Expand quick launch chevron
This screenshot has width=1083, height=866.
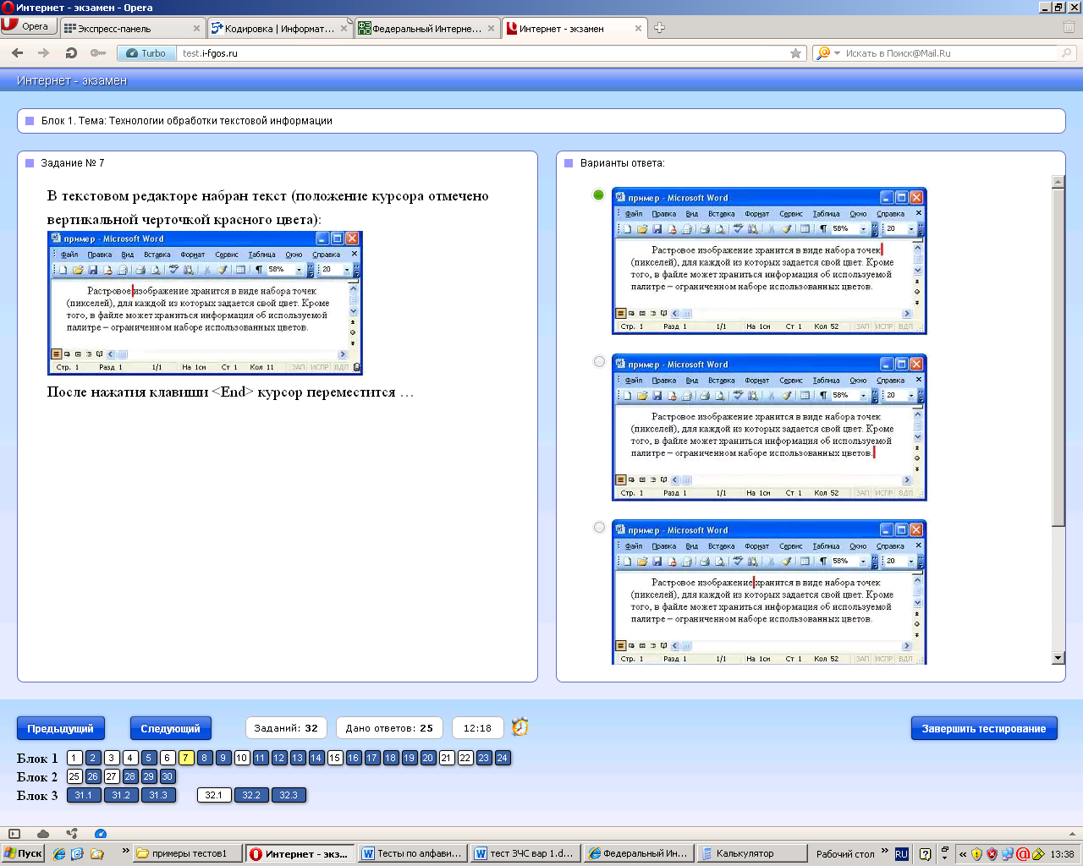point(125,851)
